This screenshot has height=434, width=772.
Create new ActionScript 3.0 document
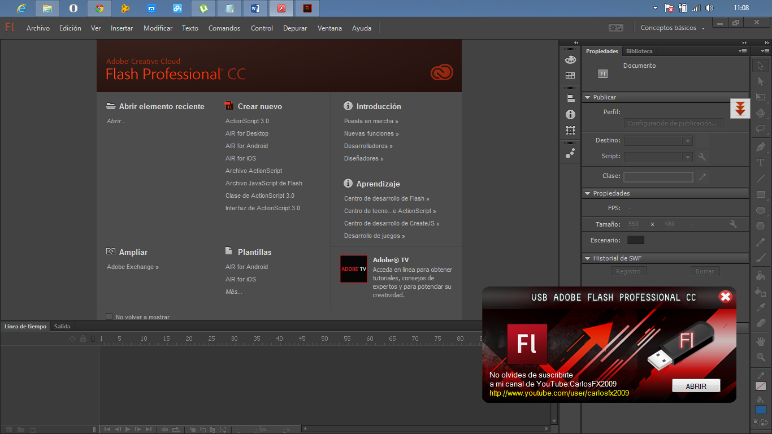[x=247, y=121]
